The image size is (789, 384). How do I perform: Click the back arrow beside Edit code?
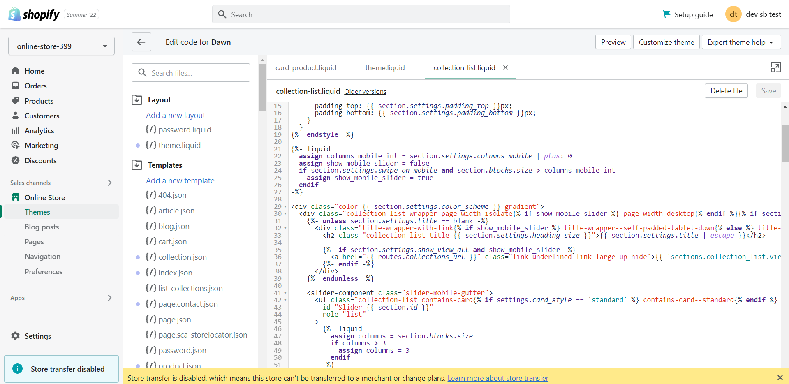tap(141, 42)
